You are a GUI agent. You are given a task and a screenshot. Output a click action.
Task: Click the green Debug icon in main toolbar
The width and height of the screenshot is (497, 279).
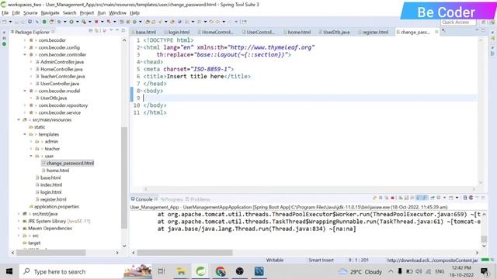click(x=59, y=22)
